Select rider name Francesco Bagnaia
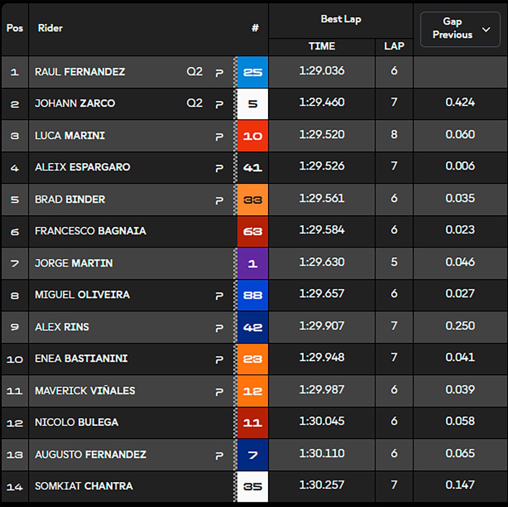 point(90,231)
